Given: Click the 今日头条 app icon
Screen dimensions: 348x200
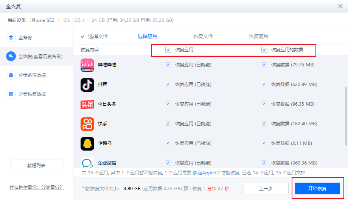Looking at the screenshot, I should pos(87,104).
